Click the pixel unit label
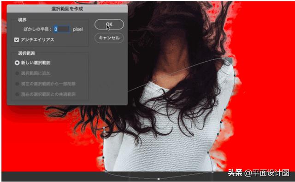The image size is (295, 182). [x=78, y=29]
